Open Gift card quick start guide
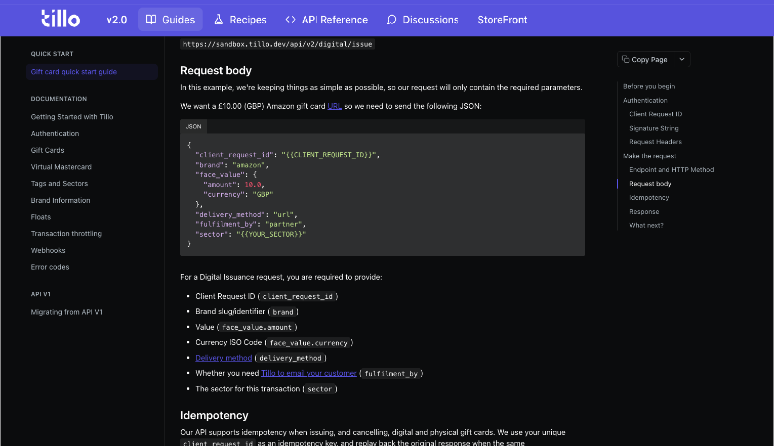Viewport: 774px width, 446px height. (x=92, y=72)
